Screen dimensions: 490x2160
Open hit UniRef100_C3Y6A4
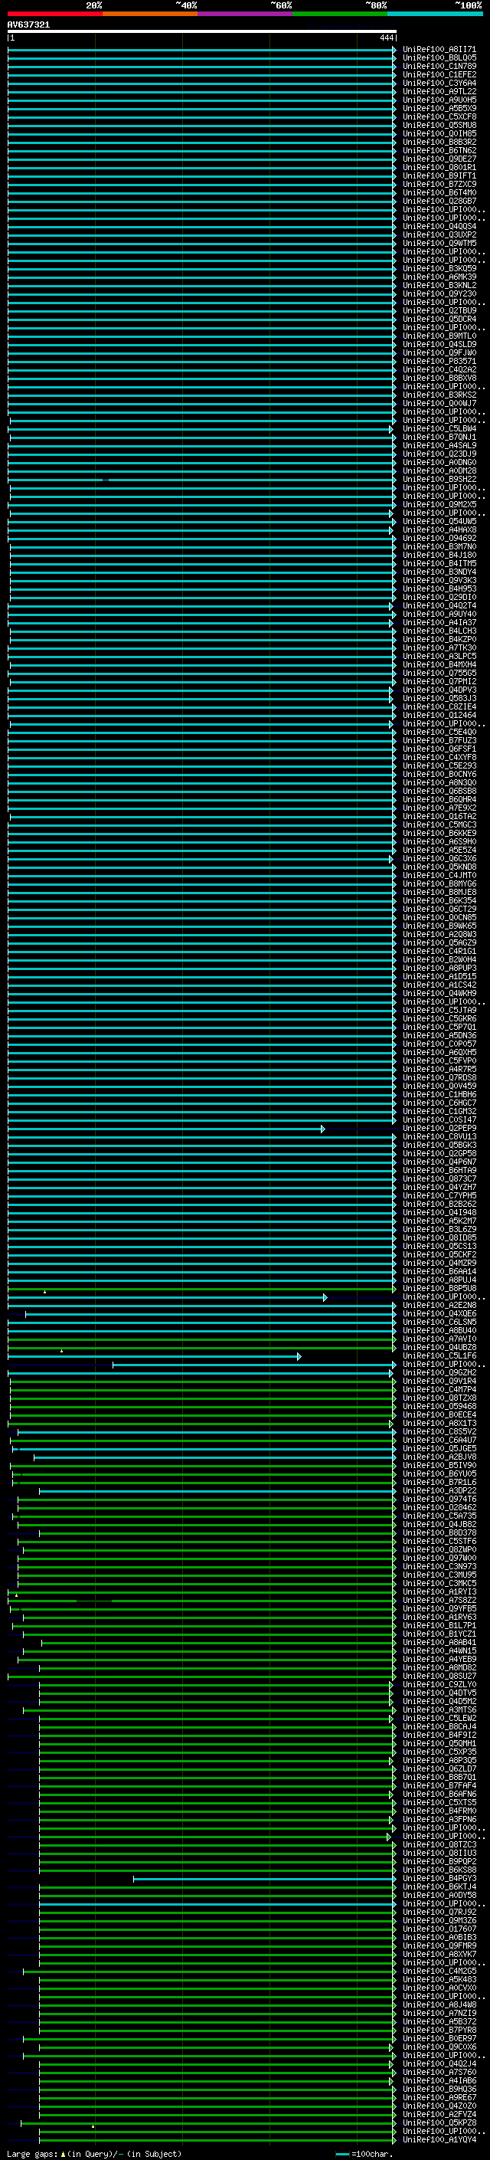coord(439,83)
